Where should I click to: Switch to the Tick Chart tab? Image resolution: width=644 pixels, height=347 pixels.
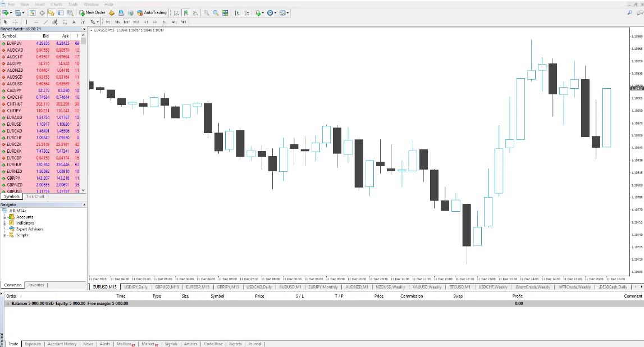point(35,197)
